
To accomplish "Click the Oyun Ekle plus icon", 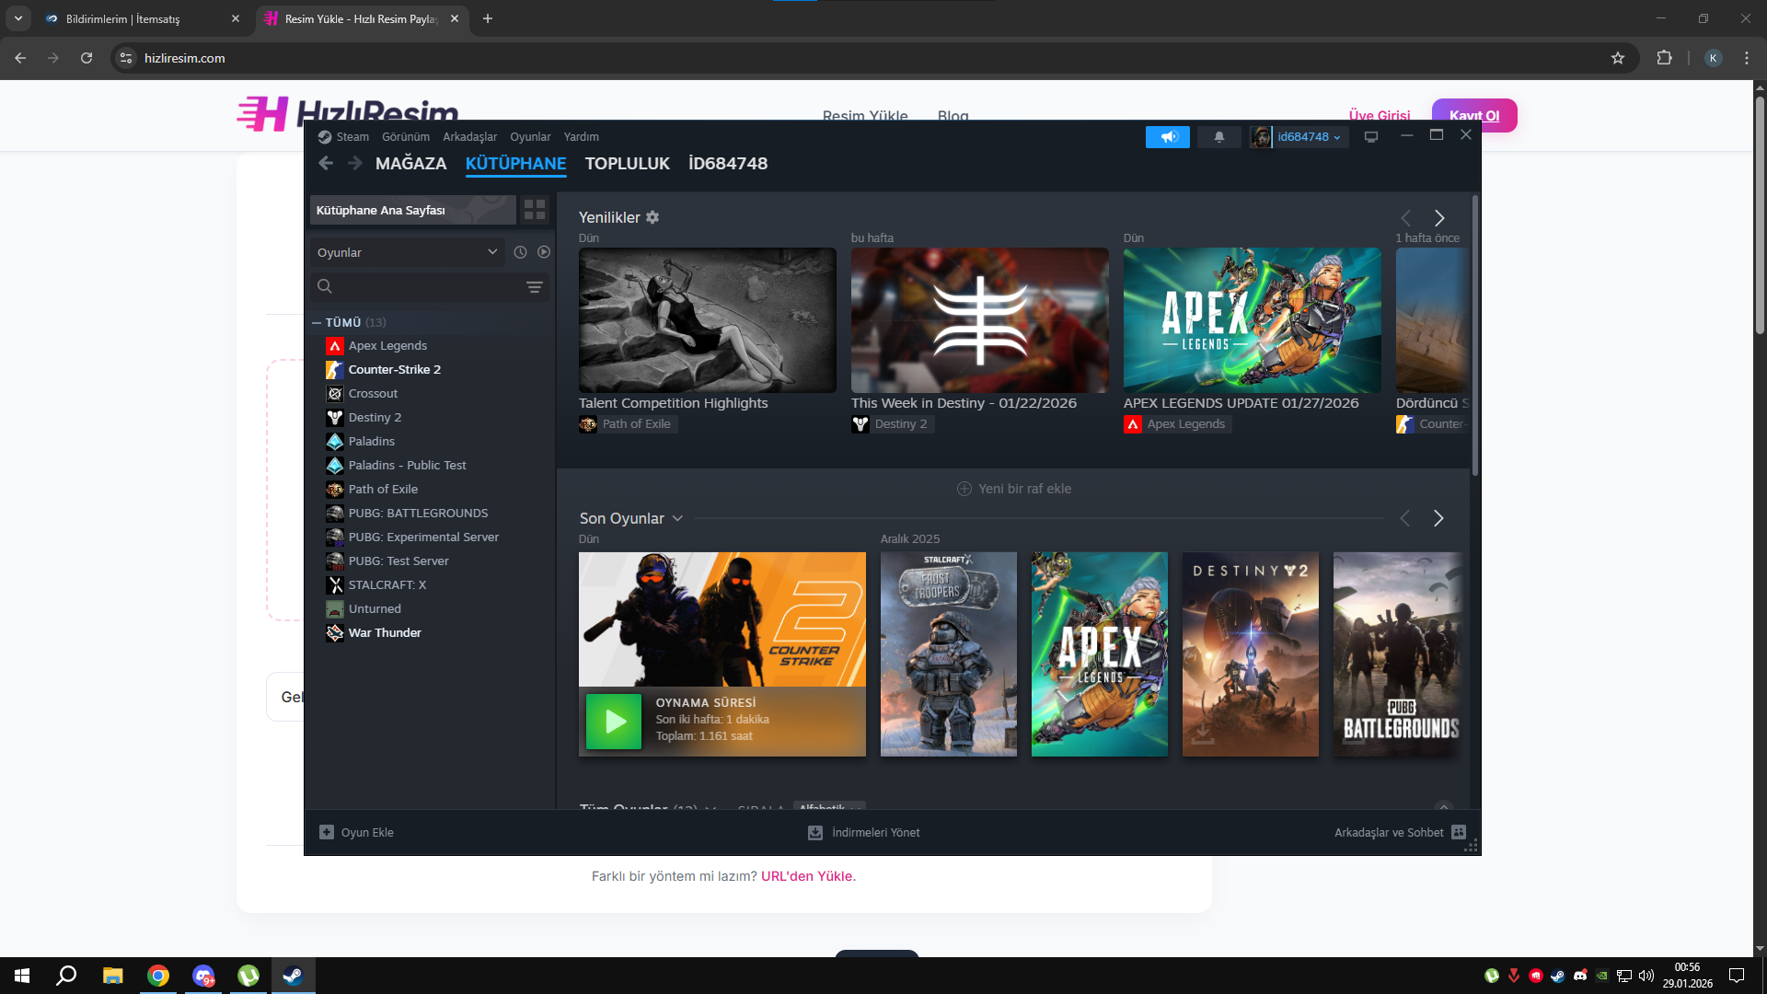I will tap(327, 833).
